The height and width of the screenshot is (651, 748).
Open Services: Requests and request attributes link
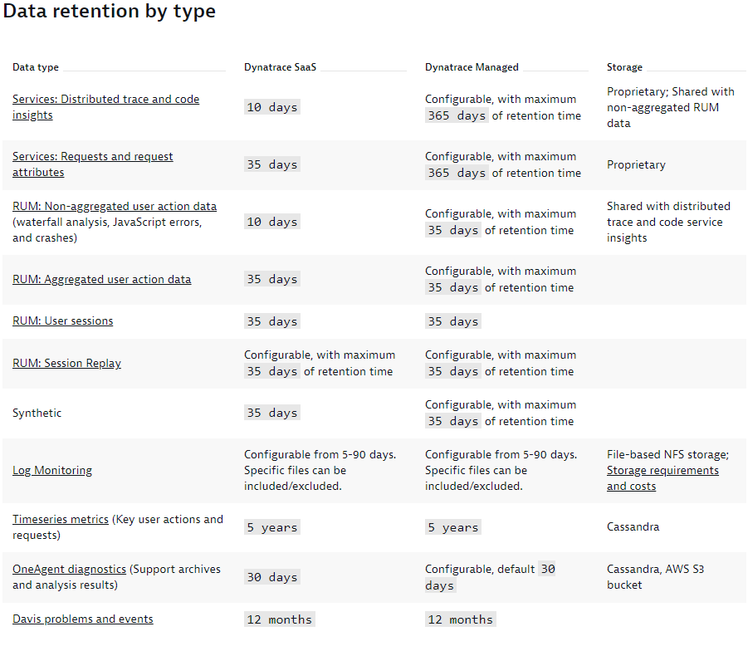point(92,157)
